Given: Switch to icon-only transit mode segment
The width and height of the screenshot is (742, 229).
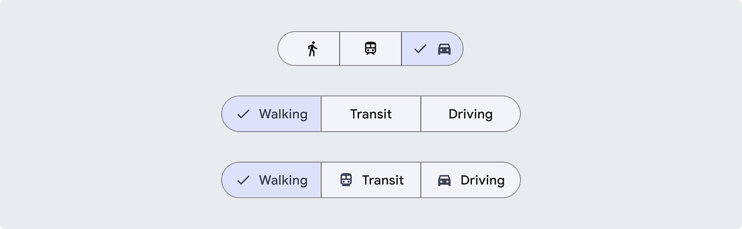Looking at the screenshot, I should (370, 49).
